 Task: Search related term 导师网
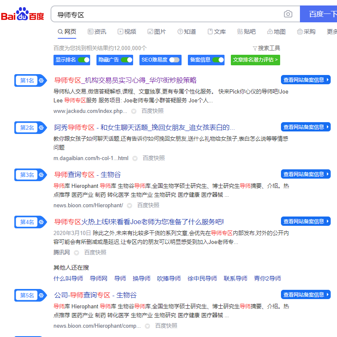pyautogui.click(x=99, y=278)
